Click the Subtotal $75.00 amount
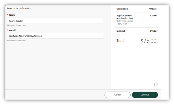 [x=153, y=31]
